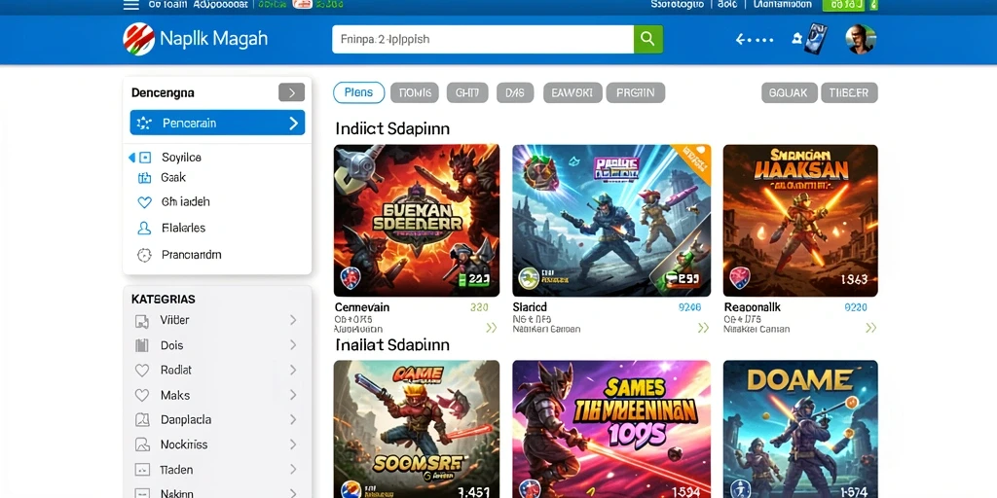997x498 pixels.
Task: Select the EAWOKI filter tab
Action: (x=572, y=92)
